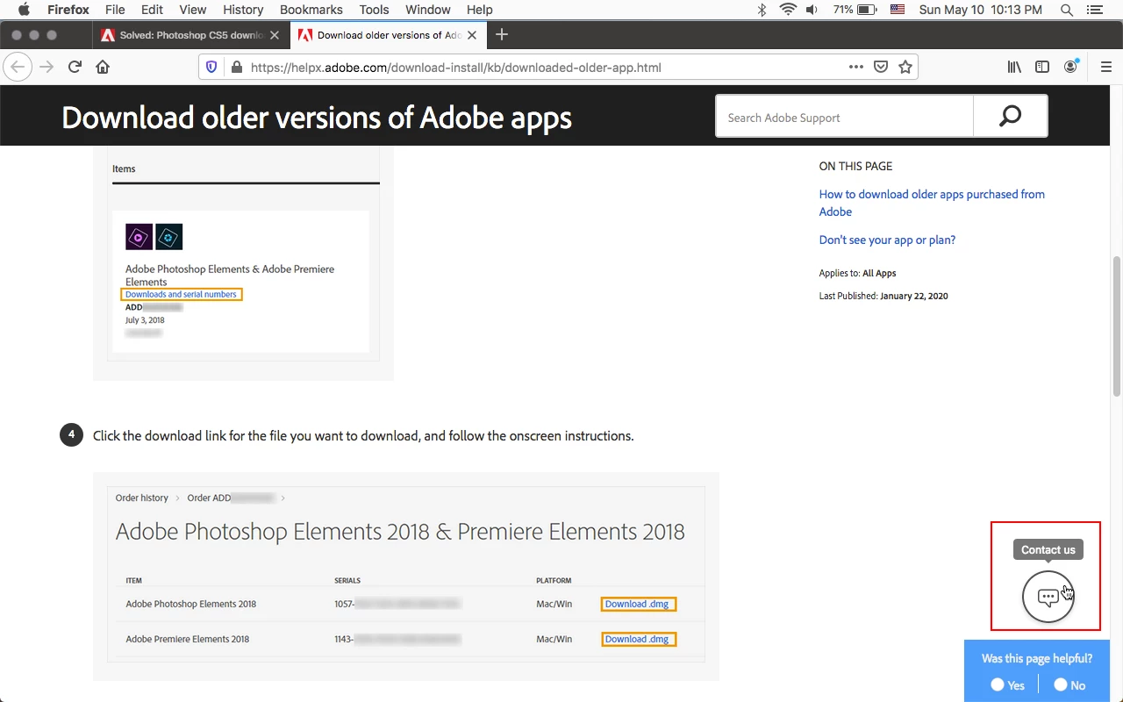Go to the Firefox home page
The width and height of the screenshot is (1123, 702).
tap(103, 67)
